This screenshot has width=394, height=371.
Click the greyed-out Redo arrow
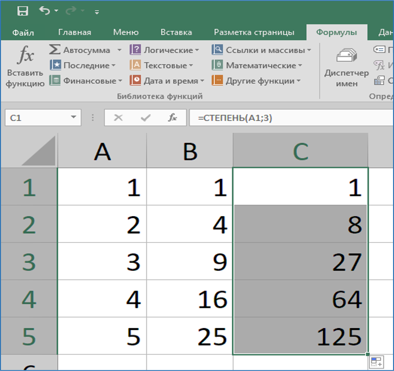click(x=71, y=11)
